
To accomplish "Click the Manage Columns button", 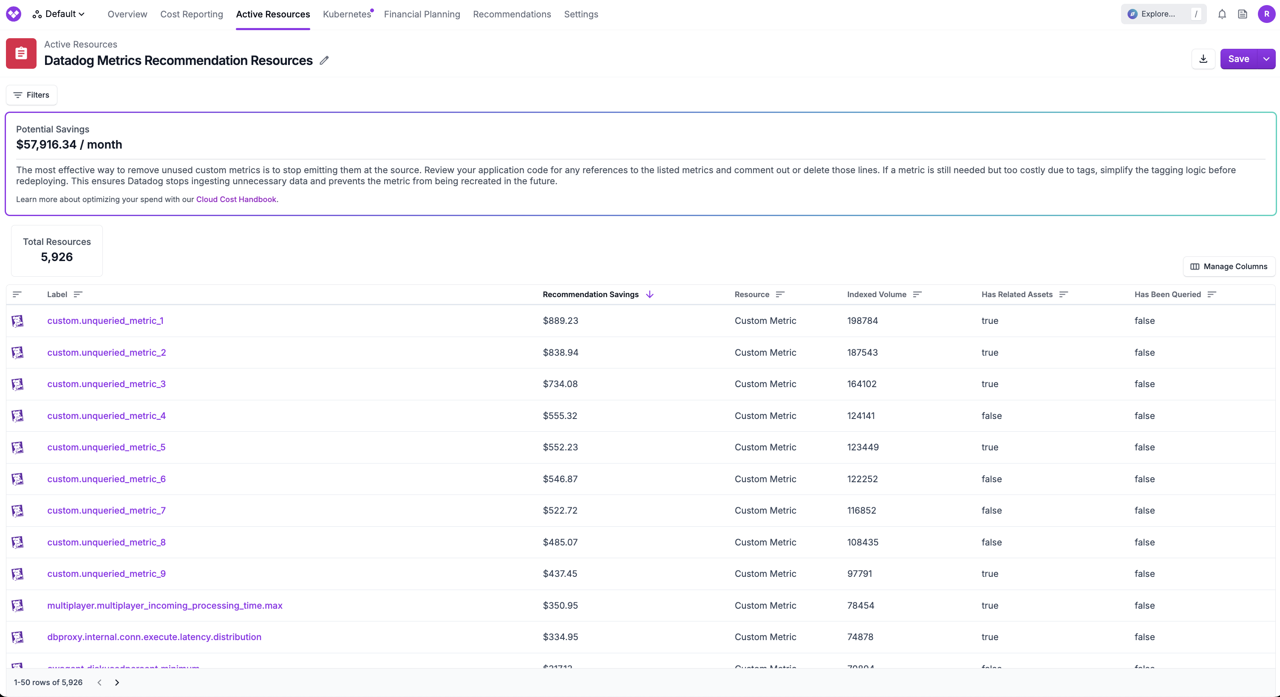I will coord(1229,267).
